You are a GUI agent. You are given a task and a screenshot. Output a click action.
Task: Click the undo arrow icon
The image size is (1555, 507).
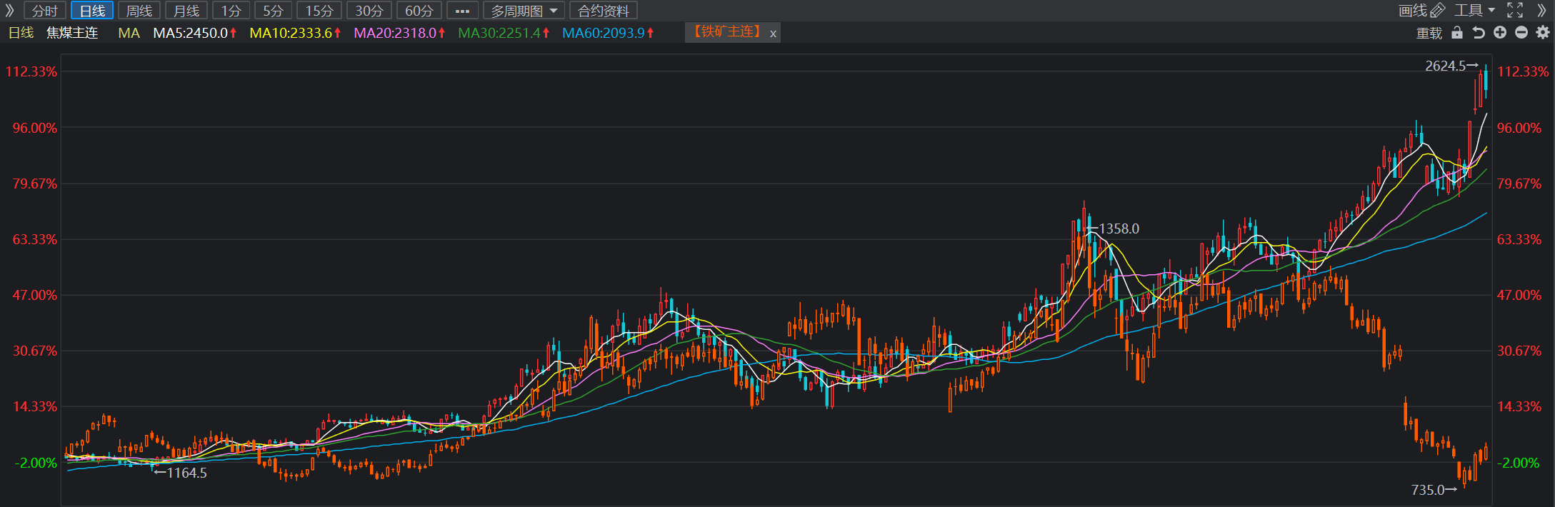click(1479, 33)
